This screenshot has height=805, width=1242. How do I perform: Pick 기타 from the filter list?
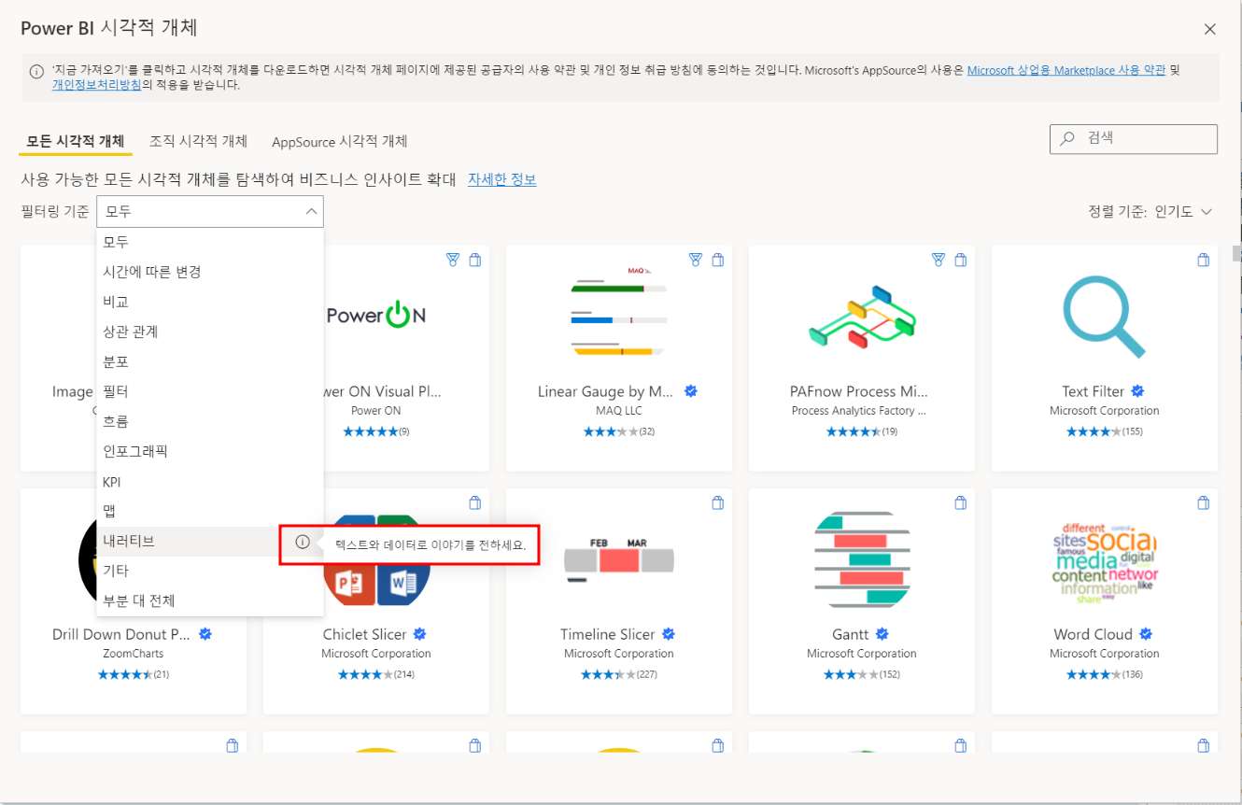tap(210, 571)
